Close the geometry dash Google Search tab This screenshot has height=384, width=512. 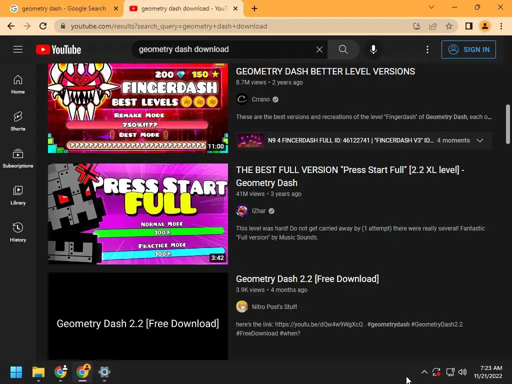coord(116,8)
